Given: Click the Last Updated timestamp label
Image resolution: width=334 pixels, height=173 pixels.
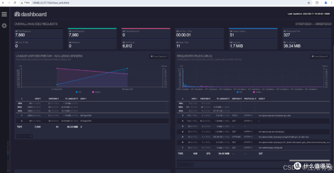Looking at the screenshot, I should [309, 14].
